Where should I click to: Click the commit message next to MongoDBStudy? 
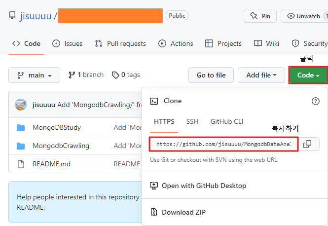tap(128, 127)
